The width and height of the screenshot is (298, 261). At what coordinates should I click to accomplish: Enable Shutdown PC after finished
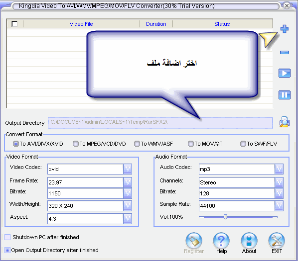(7, 237)
